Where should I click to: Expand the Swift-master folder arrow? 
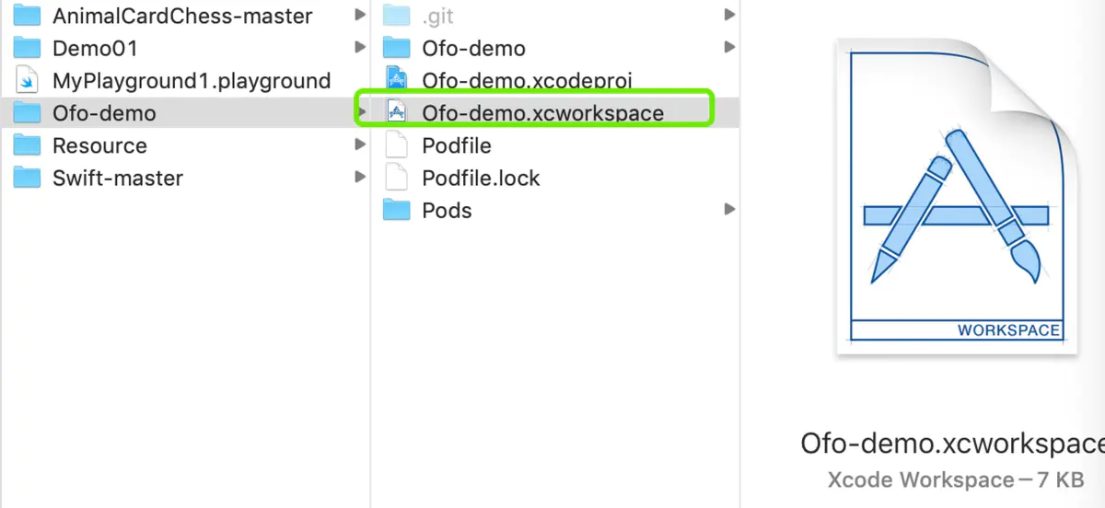[360, 177]
